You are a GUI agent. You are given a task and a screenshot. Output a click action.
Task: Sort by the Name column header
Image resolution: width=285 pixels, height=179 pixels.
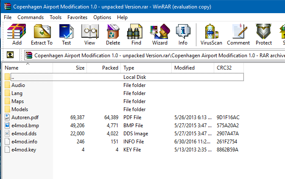pos(28,68)
